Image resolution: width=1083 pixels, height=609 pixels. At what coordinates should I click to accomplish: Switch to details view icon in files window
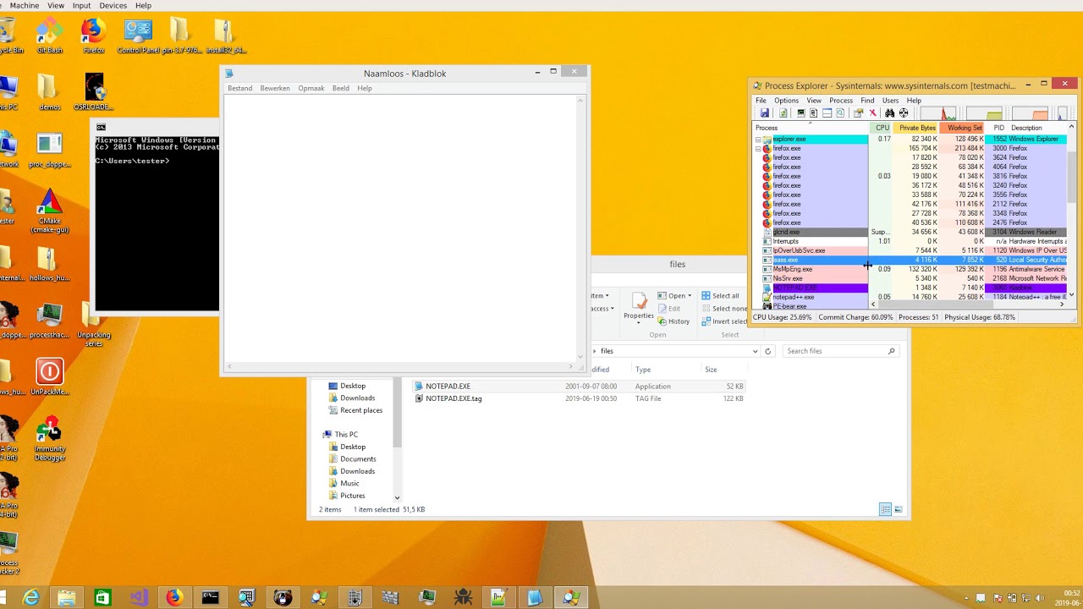885,509
